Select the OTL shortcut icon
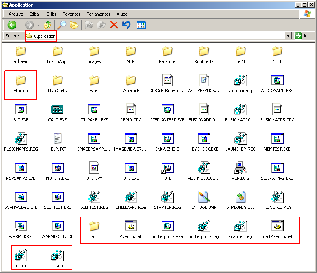This screenshot has height=273, width=317. (x=167, y=171)
